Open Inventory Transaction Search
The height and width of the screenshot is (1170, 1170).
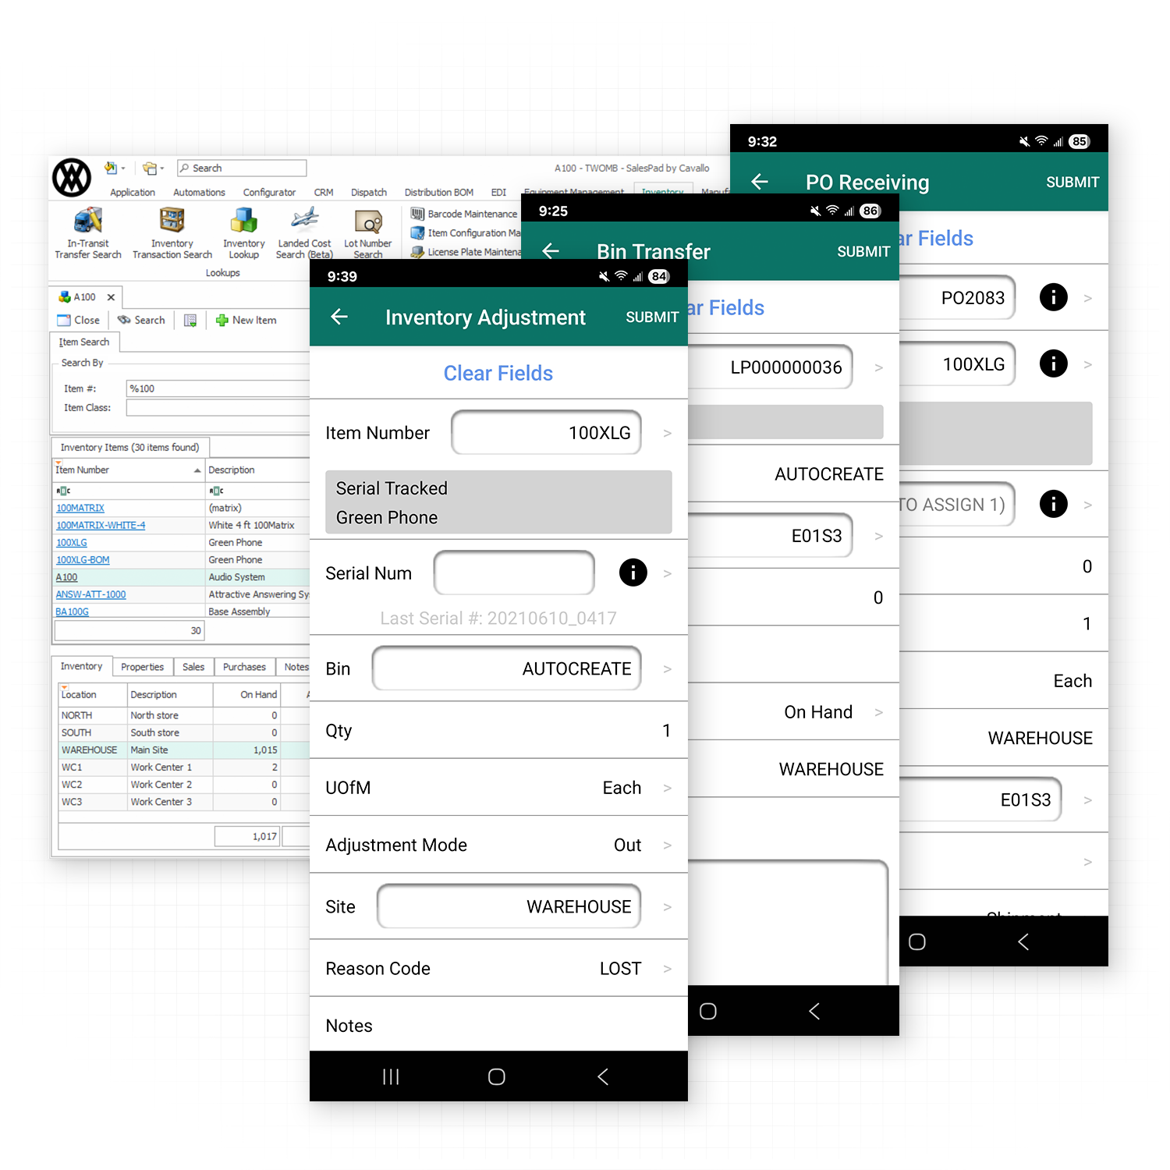[172, 232]
